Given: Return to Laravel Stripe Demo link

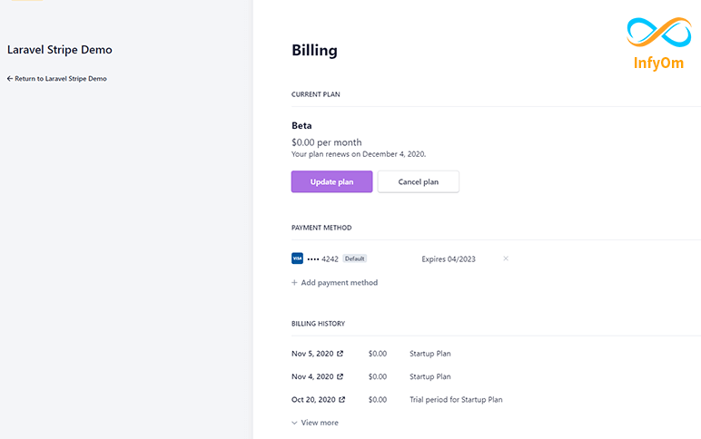Looking at the screenshot, I should 57,79.
